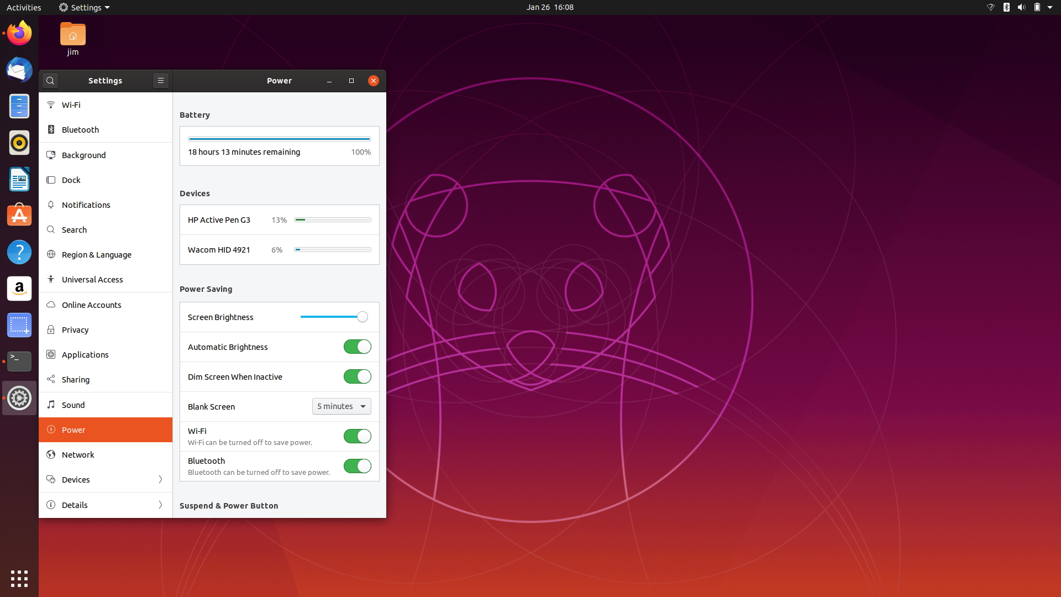
Task: Open the Settings hamburger menu
Action: point(160,81)
